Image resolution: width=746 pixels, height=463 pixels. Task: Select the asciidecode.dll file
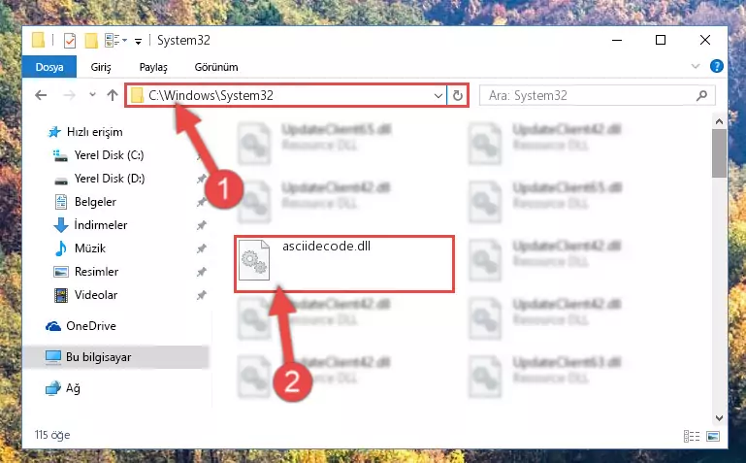click(x=344, y=263)
